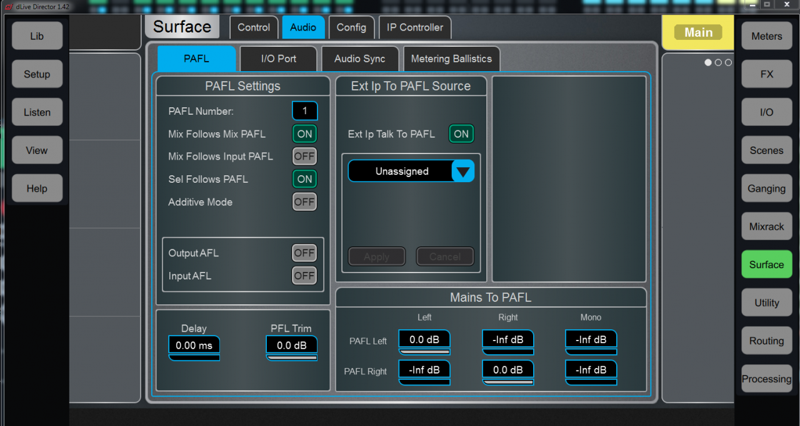
Task: Click the second page indicator dot
Action: click(718, 62)
